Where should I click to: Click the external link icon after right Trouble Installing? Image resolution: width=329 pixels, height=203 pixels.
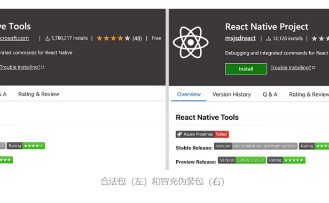click(314, 68)
